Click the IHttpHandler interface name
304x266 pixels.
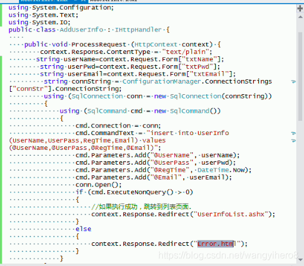coord(138,30)
